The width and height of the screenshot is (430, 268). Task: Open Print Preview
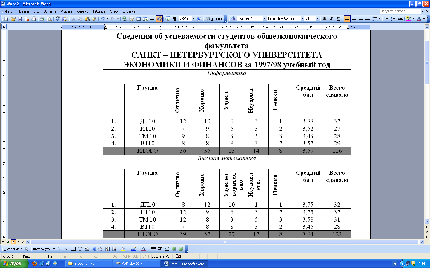tap(49, 19)
